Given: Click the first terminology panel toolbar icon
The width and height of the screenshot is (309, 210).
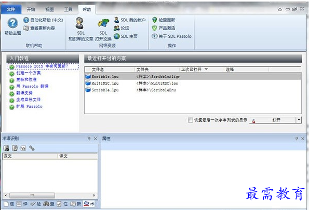Looking at the screenshot, I should [7, 148].
